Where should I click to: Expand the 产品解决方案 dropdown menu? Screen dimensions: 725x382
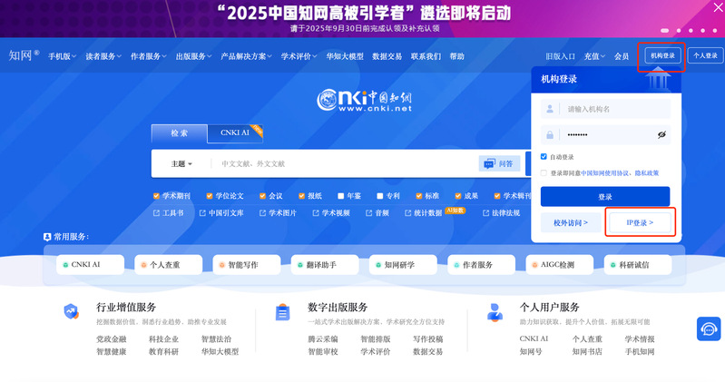247,56
